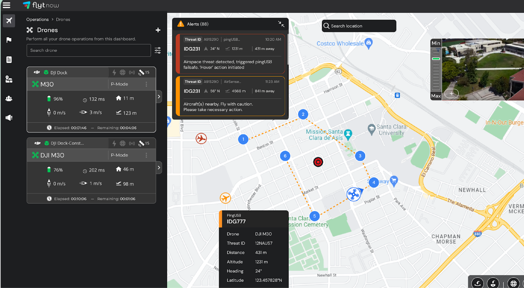Select waypoint 6 on the map

(285, 156)
